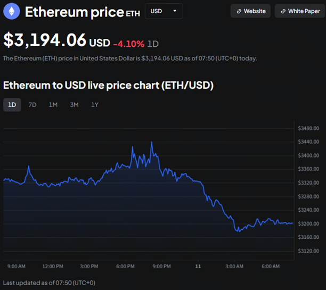
Task: Open the White Paper link
Action: coord(300,11)
